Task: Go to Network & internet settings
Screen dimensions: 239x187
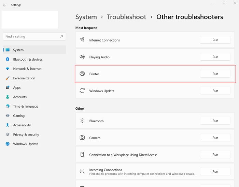Action: [x=34, y=69]
